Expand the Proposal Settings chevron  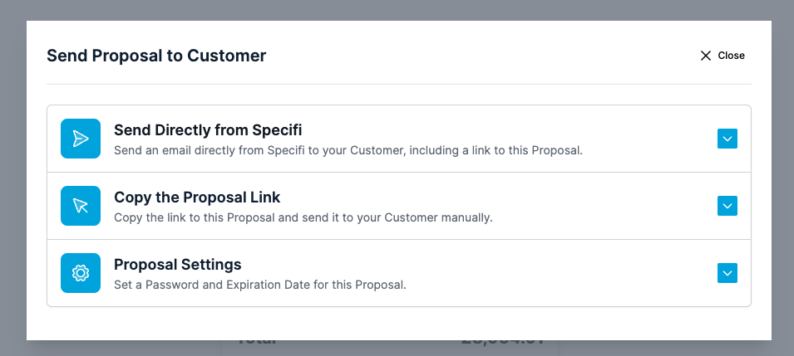click(727, 273)
